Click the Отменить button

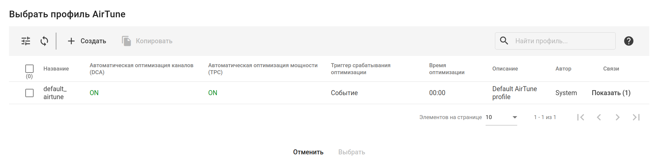pyautogui.click(x=308, y=152)
